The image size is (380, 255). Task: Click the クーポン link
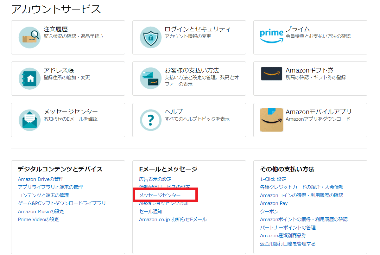[269, 211]
